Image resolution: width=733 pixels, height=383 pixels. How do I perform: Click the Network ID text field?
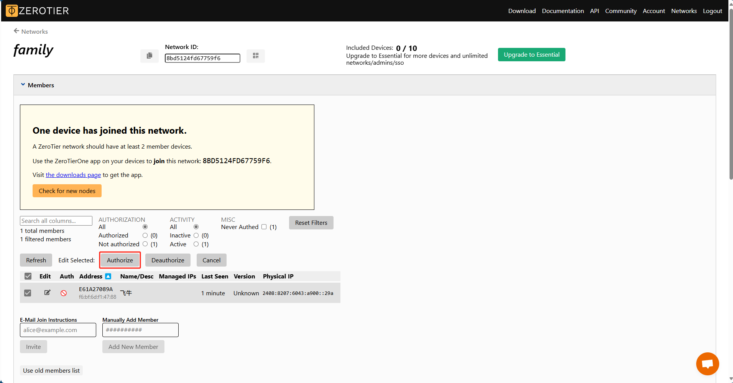(x=202, y=58)
